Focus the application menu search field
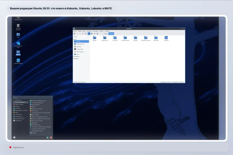 (33, 98)
